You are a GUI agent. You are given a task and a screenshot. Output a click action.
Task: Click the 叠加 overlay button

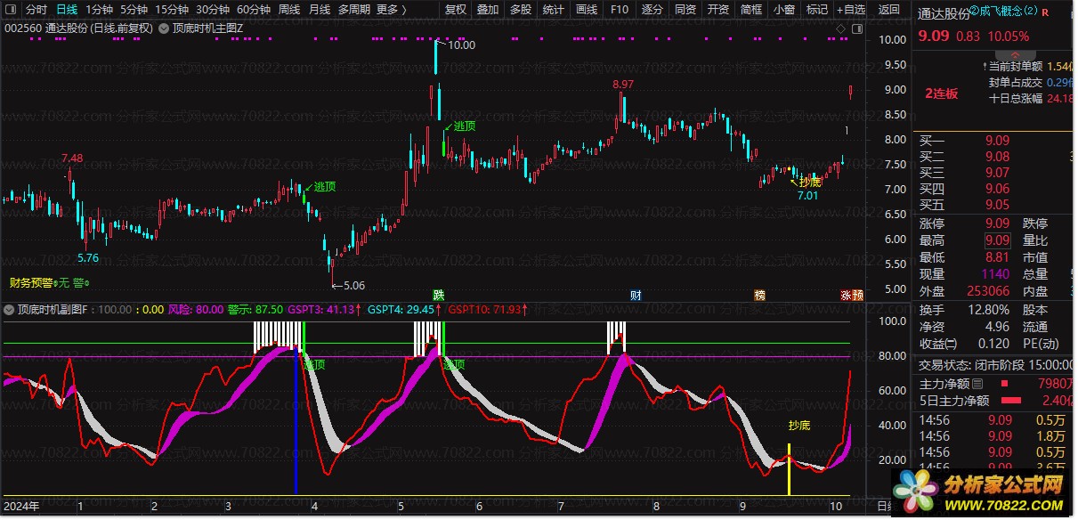(x=488, y=10)
